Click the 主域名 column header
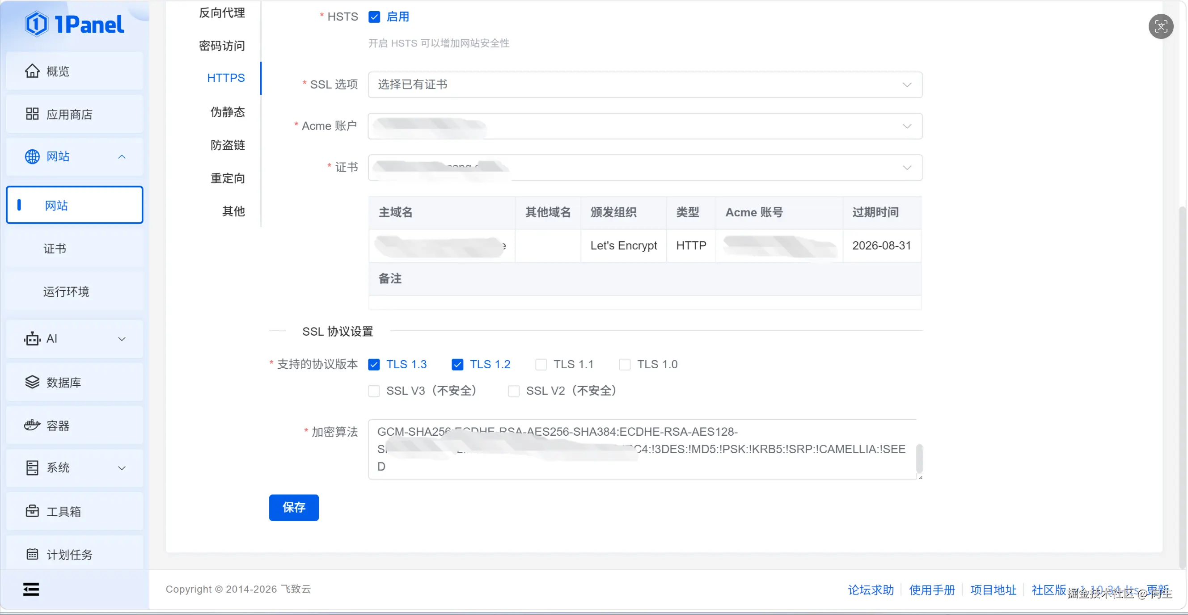 442,213
